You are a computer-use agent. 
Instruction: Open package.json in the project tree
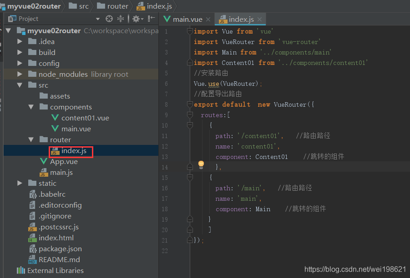click(60, 249)
